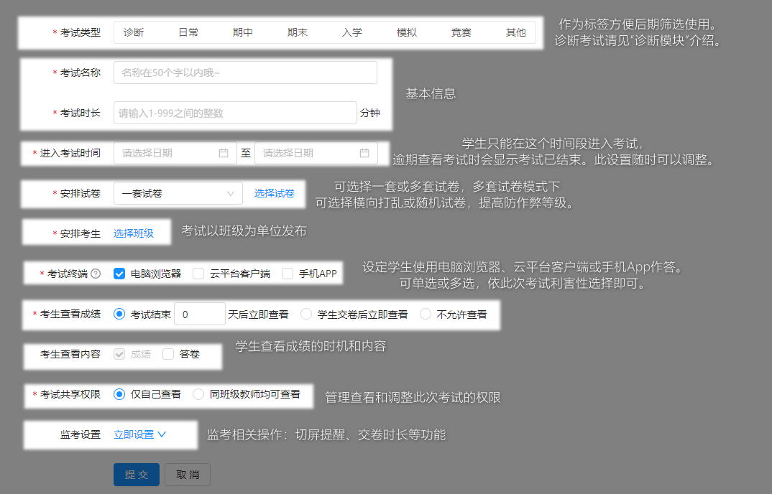Click the 选择班级 link
The image size is (772, 494).
point(134,233)
